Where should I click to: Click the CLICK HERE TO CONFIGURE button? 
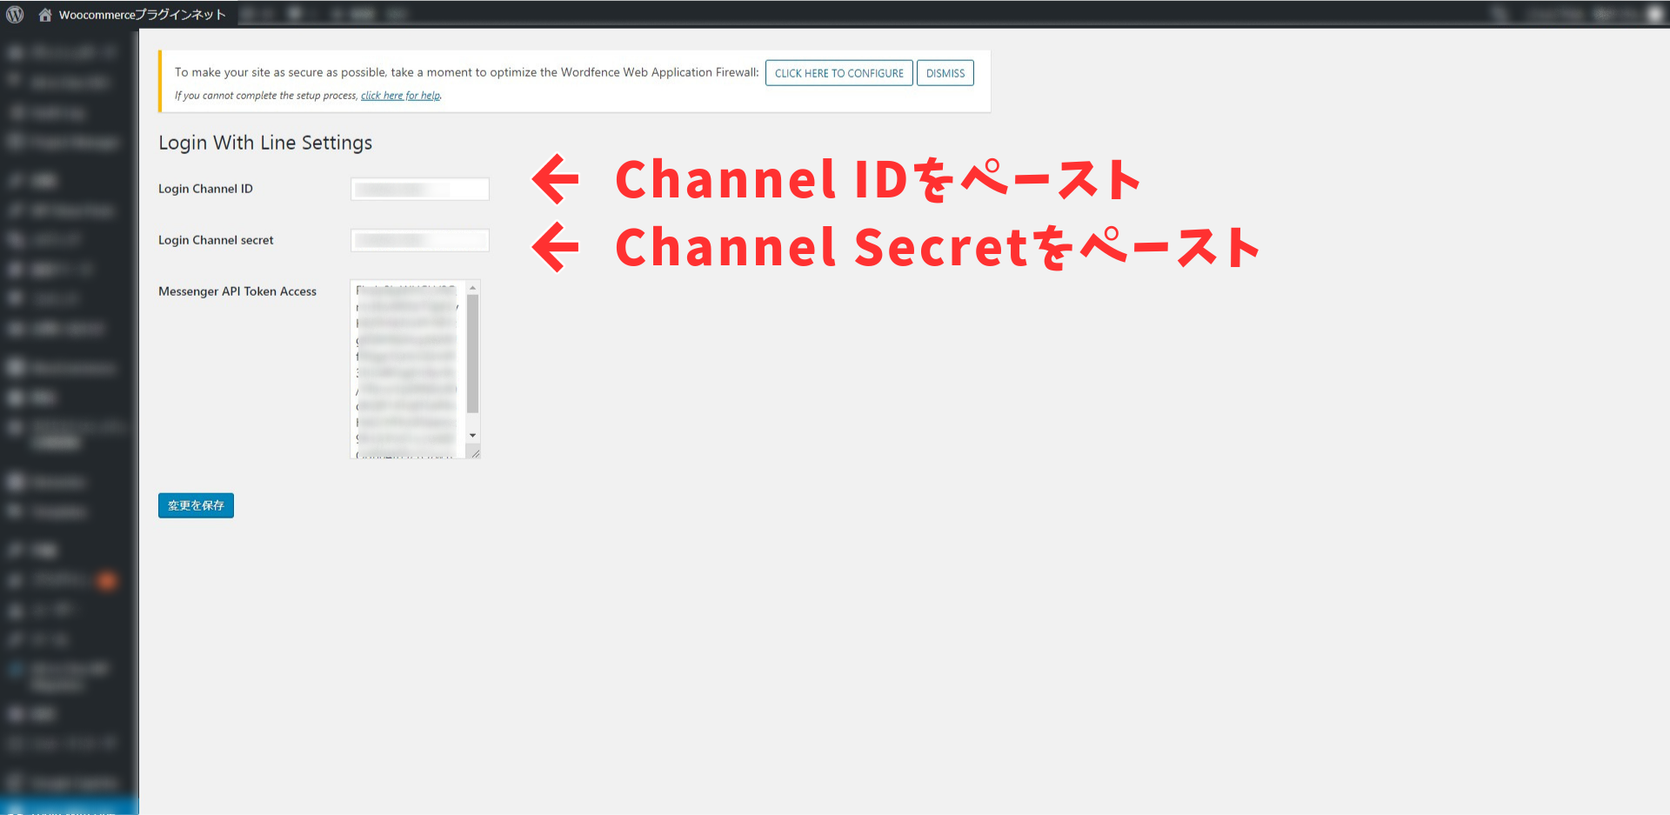coord(838,73)
